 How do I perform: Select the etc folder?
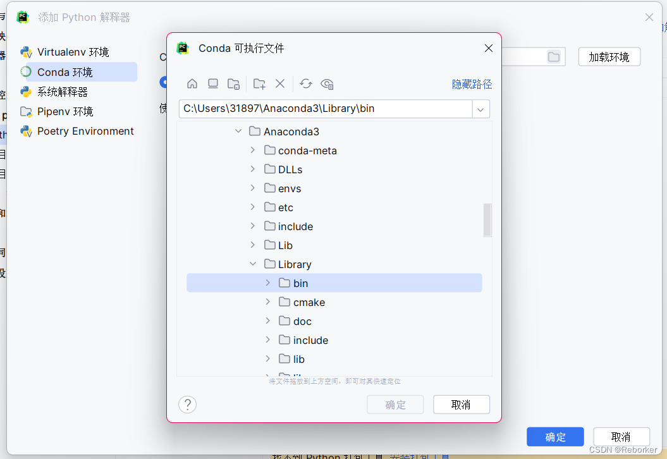pos(334,207)
